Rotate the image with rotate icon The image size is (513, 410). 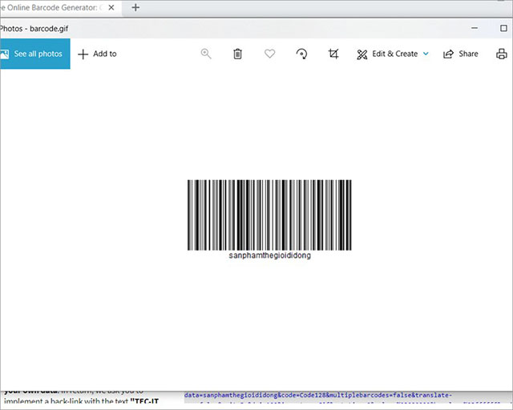tap(301, 54)
